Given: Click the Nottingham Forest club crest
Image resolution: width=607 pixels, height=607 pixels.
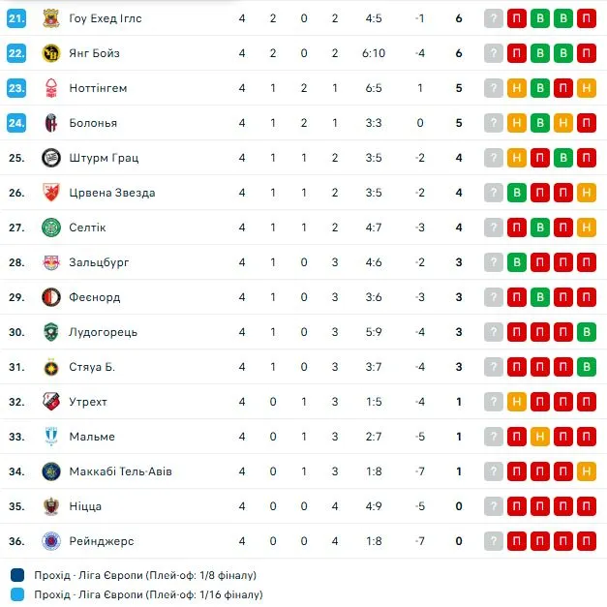Looking at the screenshot, I should [x=51, y=88].
